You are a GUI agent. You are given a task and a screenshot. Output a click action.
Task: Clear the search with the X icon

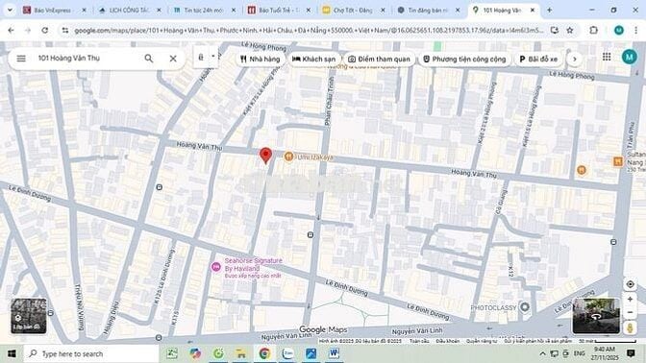coord(173,59)
